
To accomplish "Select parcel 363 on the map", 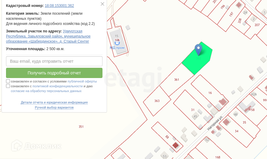I will (x=157, y=101).
